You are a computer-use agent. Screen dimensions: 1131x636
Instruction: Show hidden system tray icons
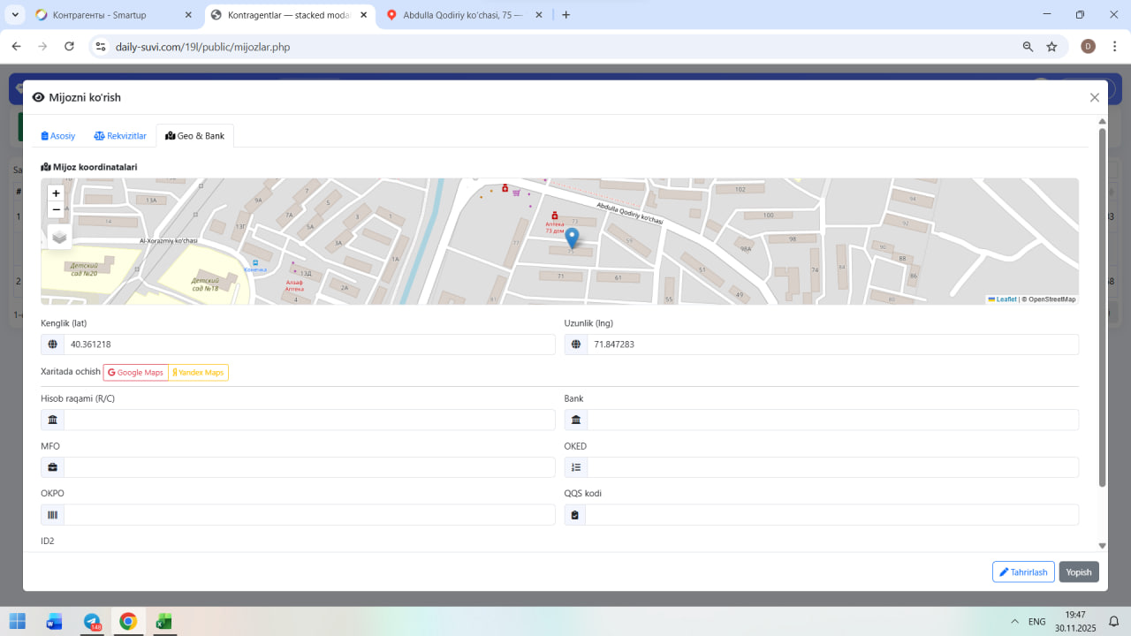tap(1013, 622)
